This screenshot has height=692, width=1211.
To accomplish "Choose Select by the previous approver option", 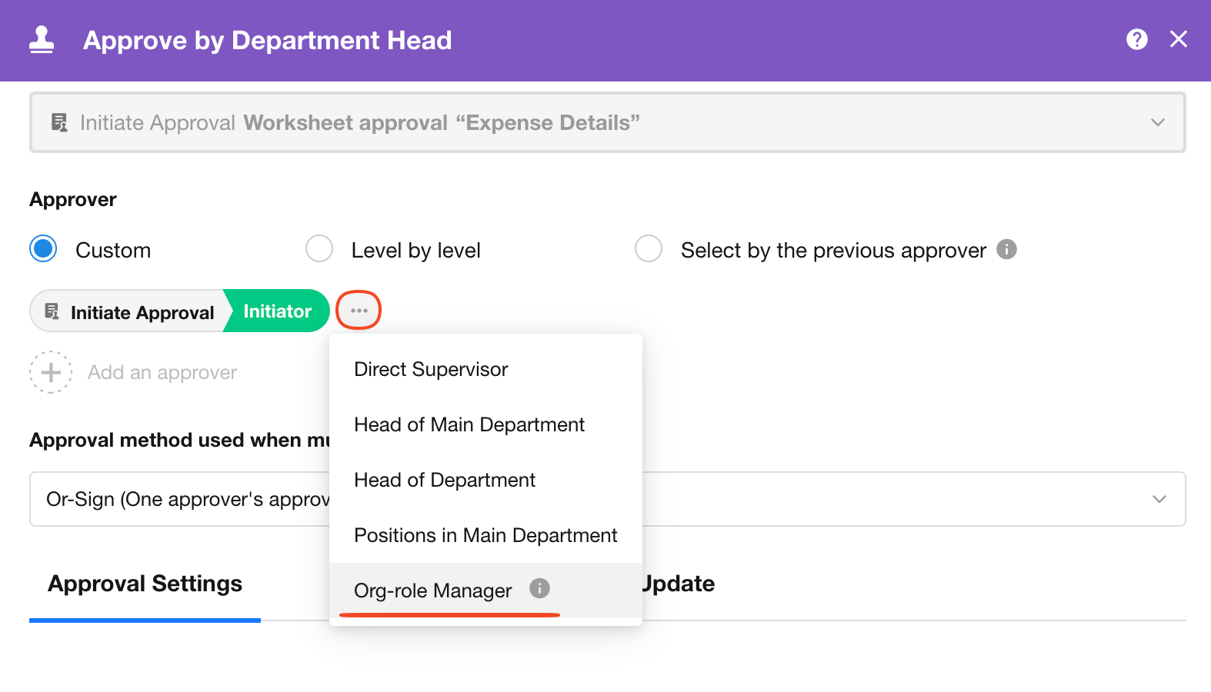I will (649, 249).
